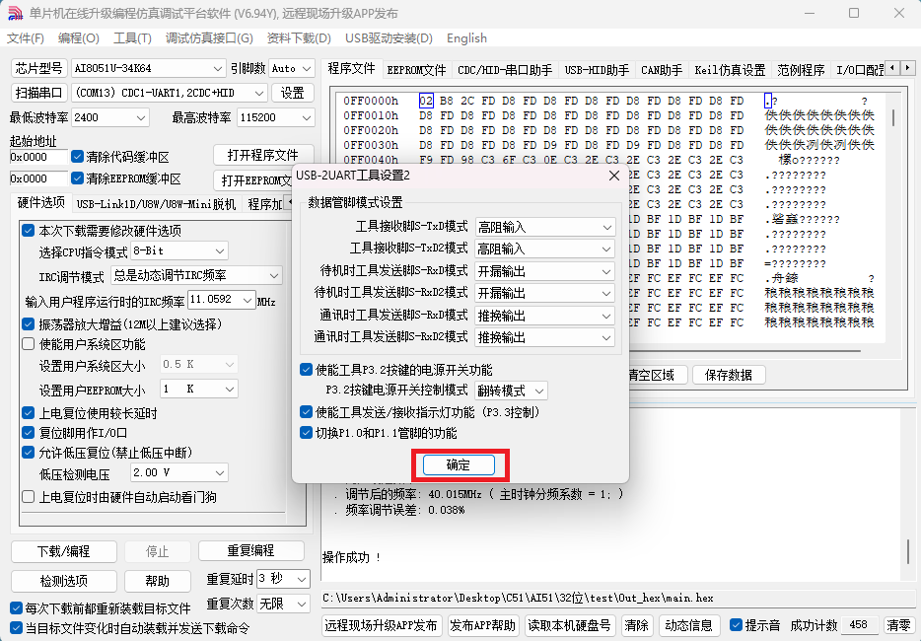Toggle 切换P1.0和P1.1管脚的功能 checkbox
Screen dimensions: 921x641
[306, 433]
